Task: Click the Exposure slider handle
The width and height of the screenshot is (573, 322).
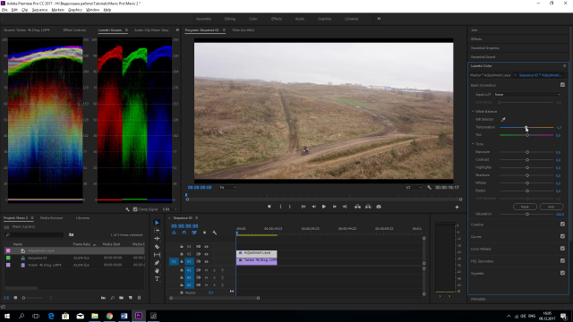Action: coord(527,152)
